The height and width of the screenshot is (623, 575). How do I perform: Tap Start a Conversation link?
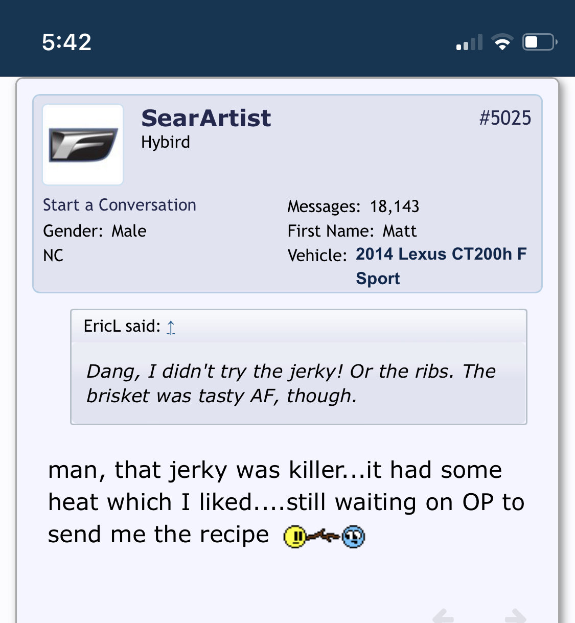[120, 205]
